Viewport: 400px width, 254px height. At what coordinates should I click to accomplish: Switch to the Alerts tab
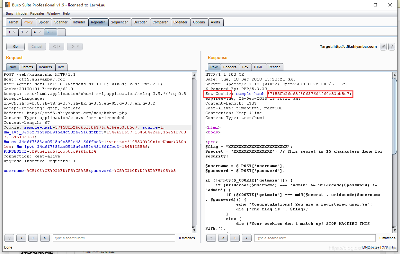pos(216,22)
